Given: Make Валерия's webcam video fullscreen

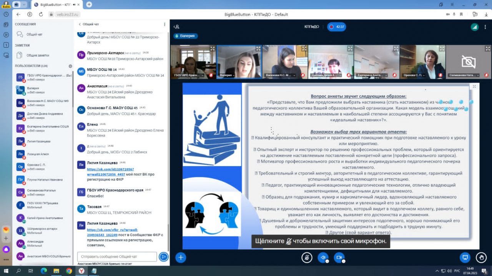Looking at the screenshot, I should (x=258, y=49).
